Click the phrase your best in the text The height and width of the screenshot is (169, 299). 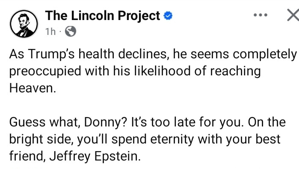pos(253,140)
